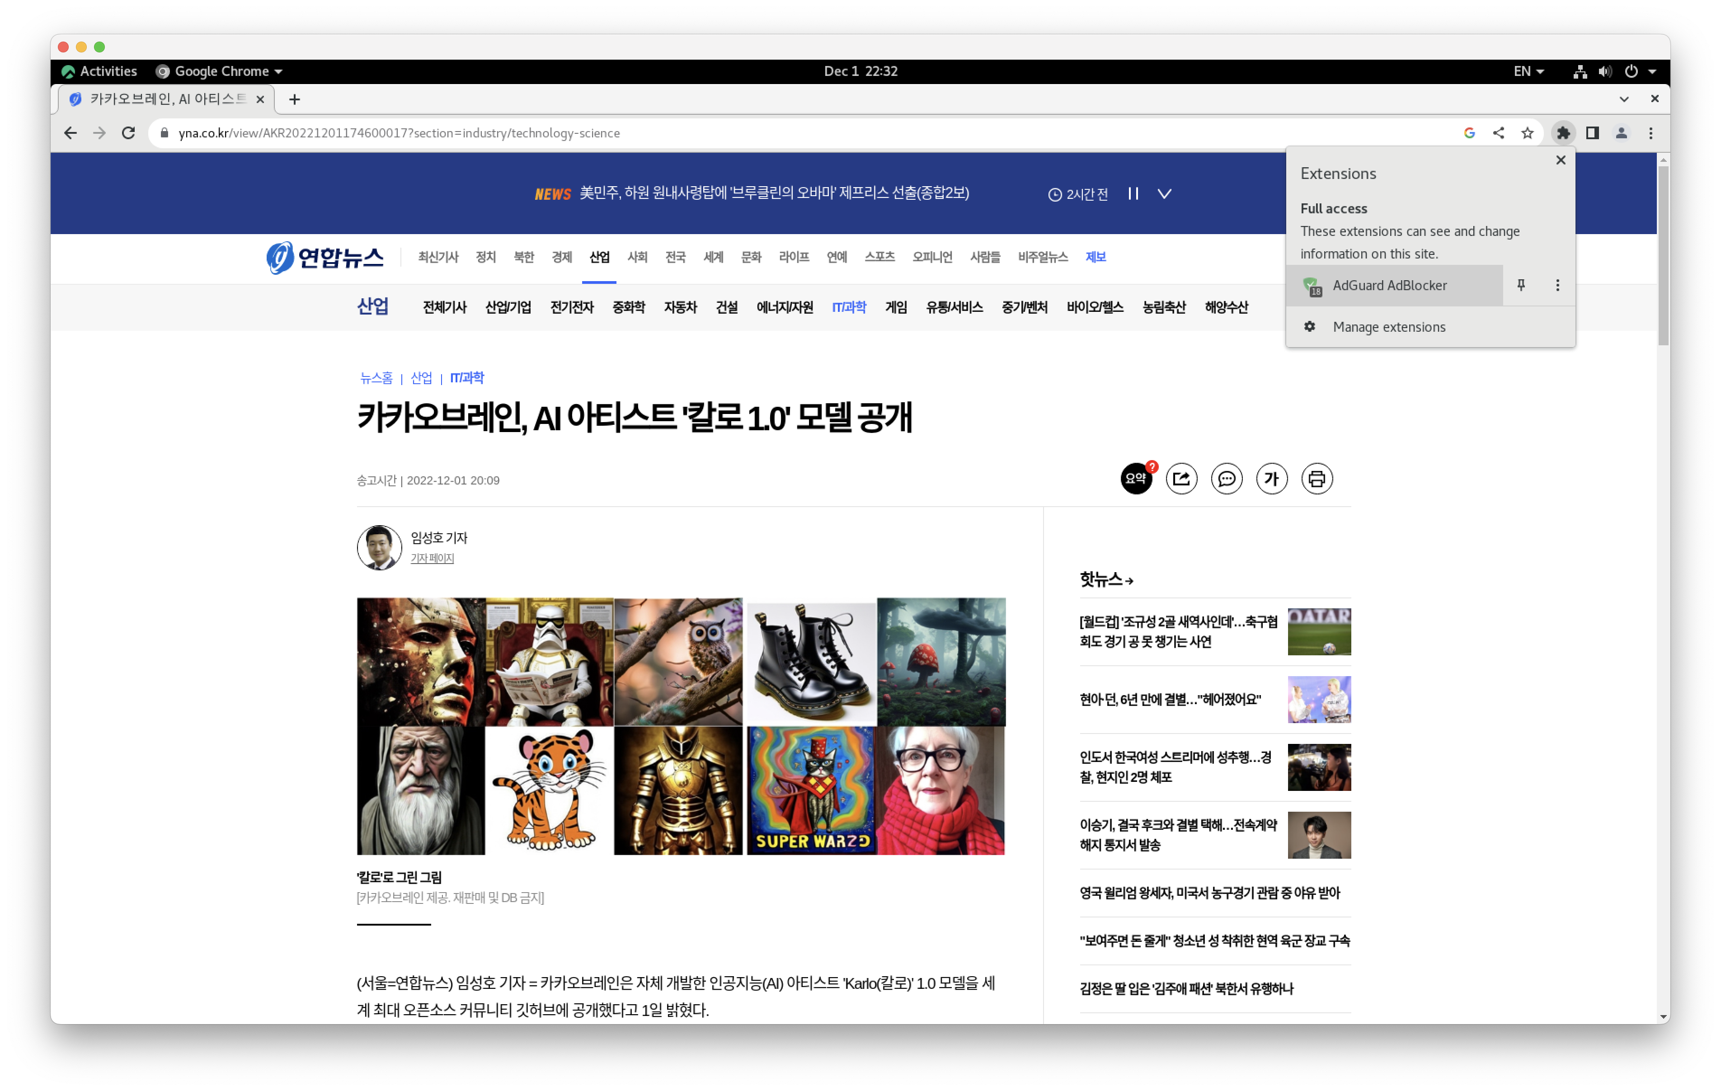
Task: Open the Activities overview
Action: 99,71
